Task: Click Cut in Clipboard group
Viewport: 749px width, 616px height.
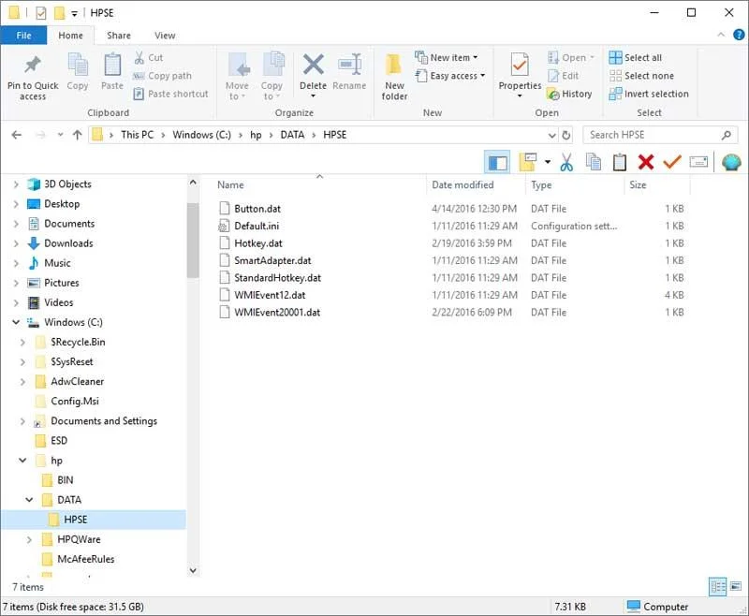Action: [149, 58]
